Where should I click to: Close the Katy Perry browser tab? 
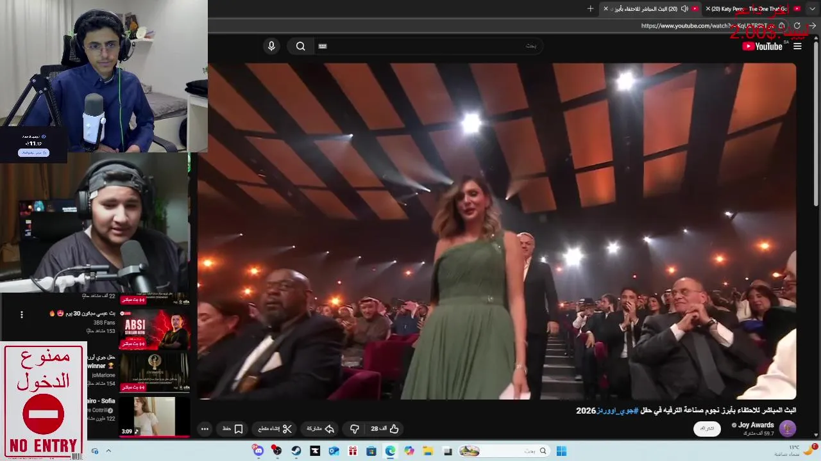708,8
